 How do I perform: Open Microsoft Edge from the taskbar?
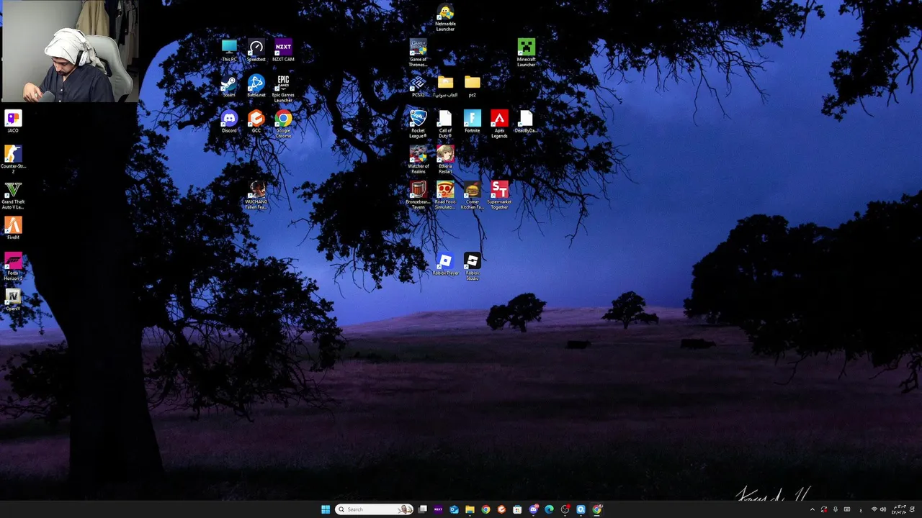[549, 509]
